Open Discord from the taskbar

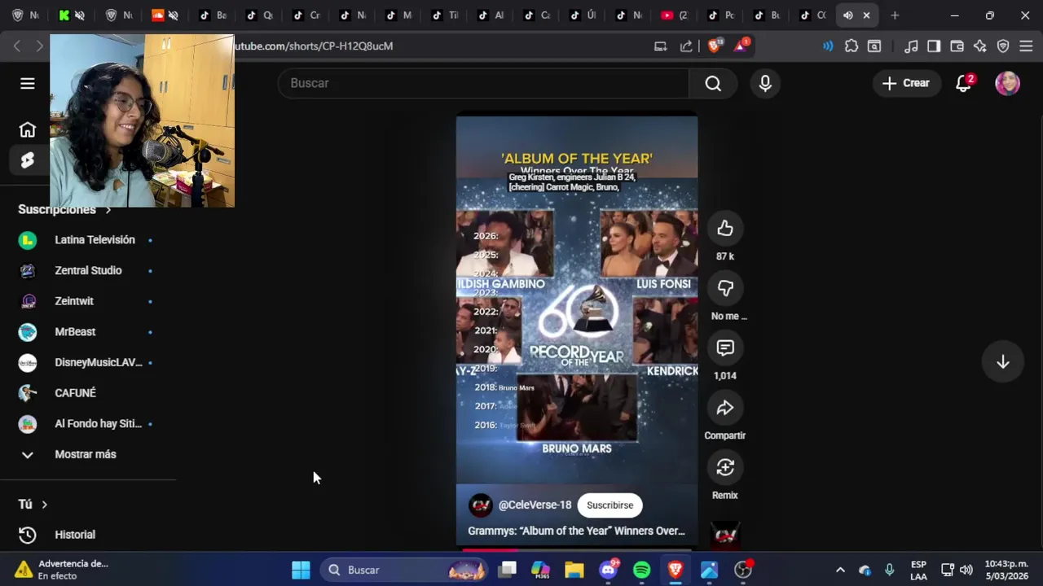click(x=608, y=570)
